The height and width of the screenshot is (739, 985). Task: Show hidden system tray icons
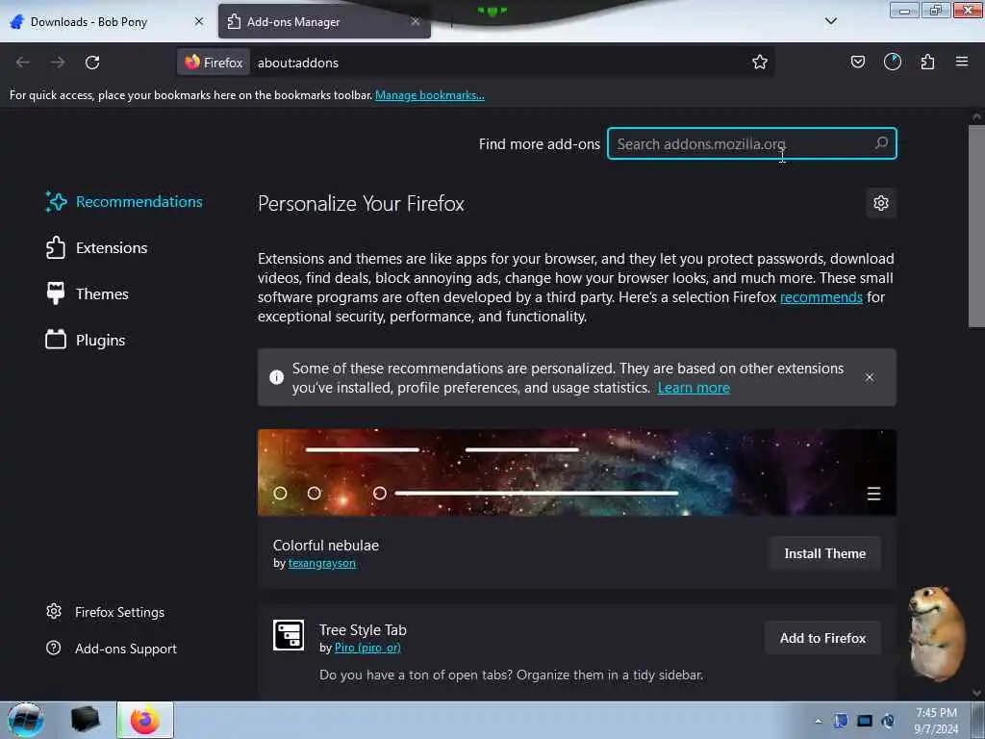818,721
